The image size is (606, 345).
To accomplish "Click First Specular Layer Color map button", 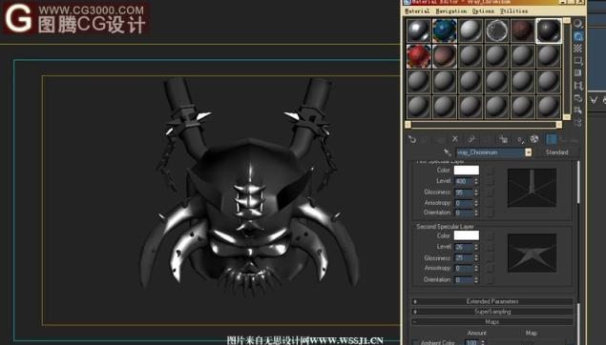I will pos(491,171).
